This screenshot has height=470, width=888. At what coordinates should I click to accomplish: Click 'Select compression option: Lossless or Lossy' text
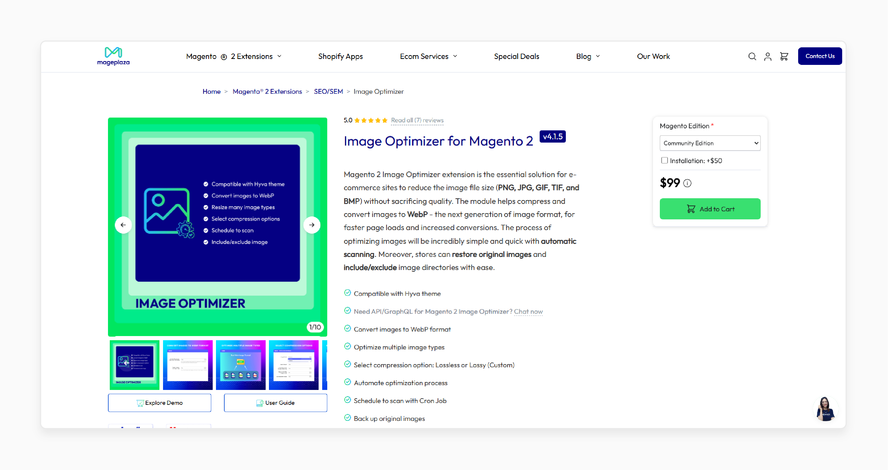coord(434,365)
